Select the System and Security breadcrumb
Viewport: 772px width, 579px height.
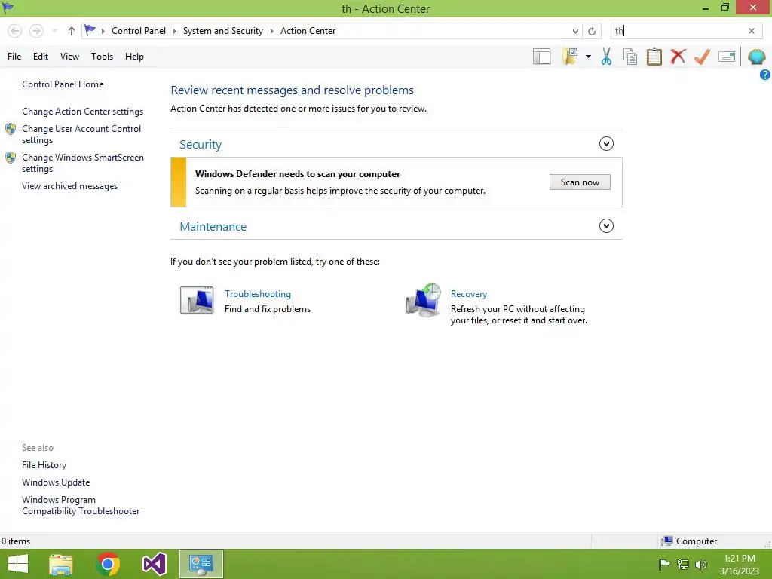pyautogui.click(x=222, y=31)
